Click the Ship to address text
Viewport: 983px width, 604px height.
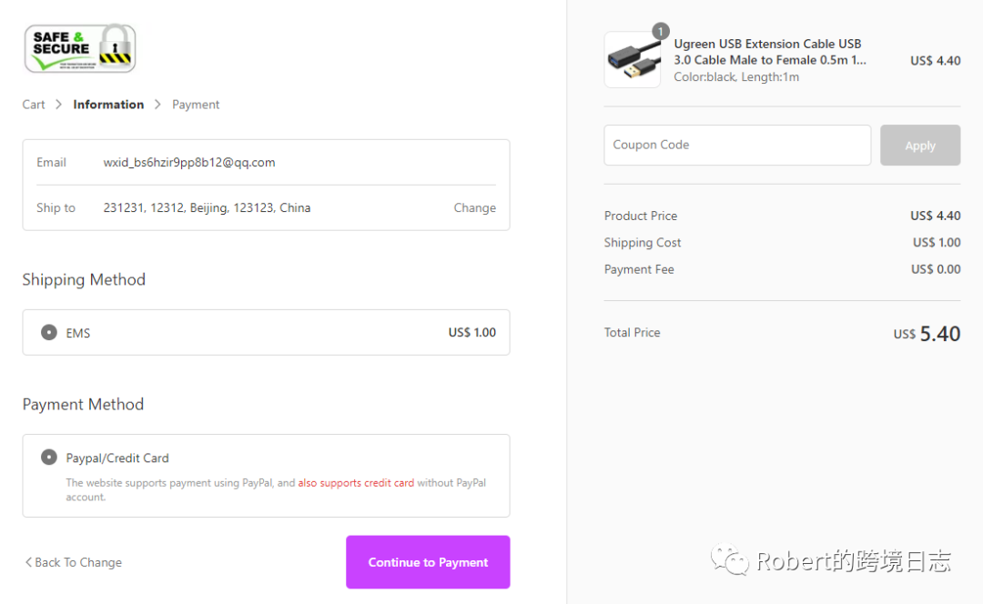point(207,207)
